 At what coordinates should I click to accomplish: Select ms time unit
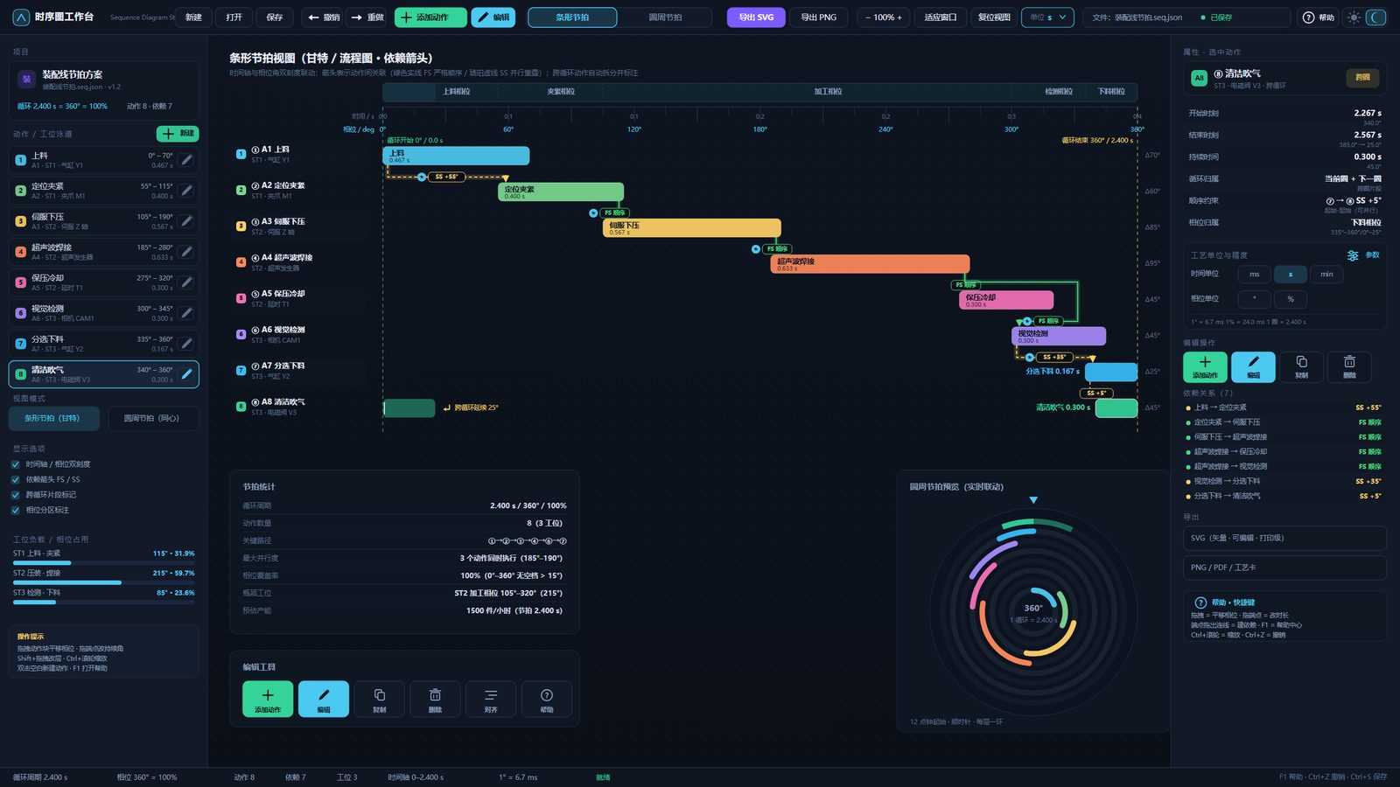click(1254, 275)
